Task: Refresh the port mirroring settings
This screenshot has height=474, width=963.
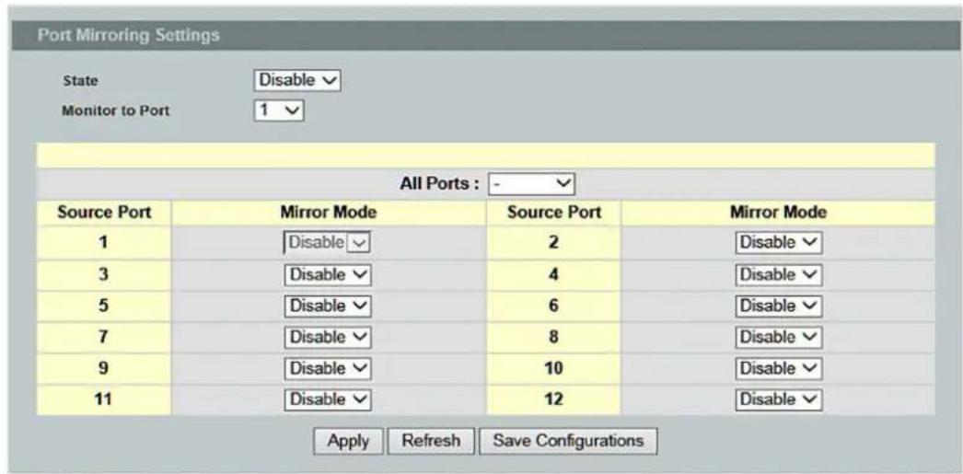Action: [x=431, y=441]
